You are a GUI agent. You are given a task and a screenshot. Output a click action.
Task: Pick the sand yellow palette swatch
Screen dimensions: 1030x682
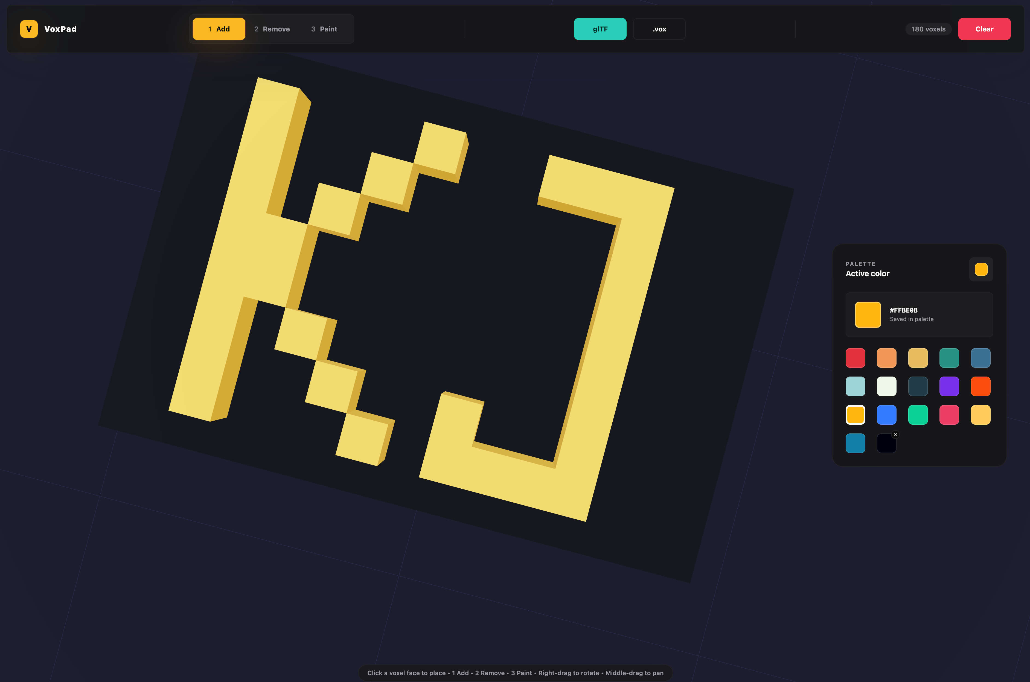918,358
